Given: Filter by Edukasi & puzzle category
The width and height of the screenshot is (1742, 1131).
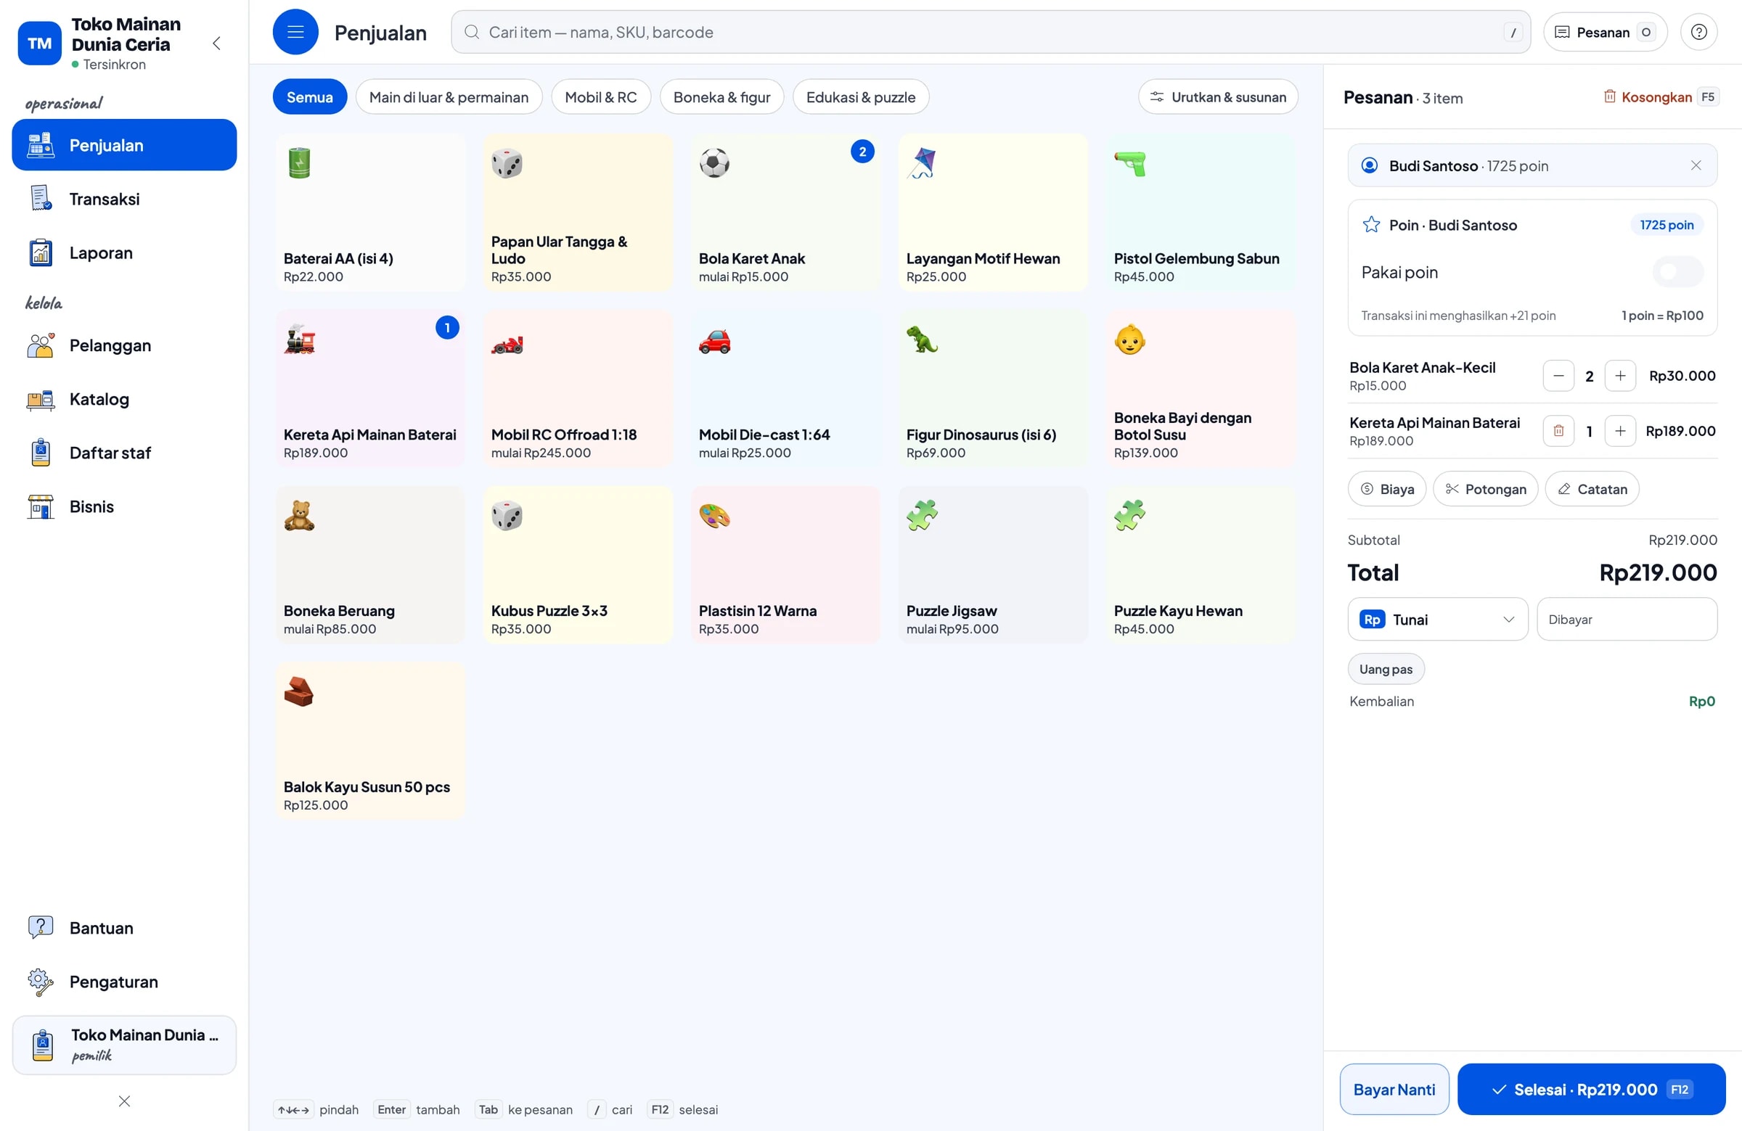Looking at the screenshot, I should click(x=860, y=97).
